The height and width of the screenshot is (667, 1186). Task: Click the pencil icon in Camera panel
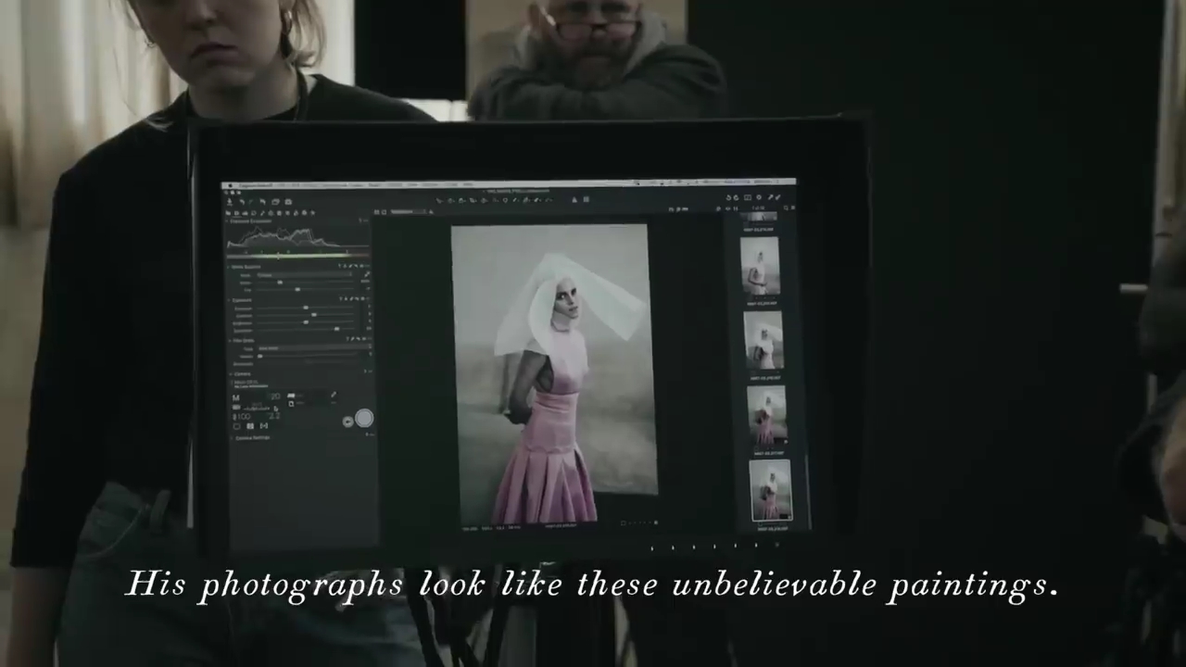pos(334,396)
